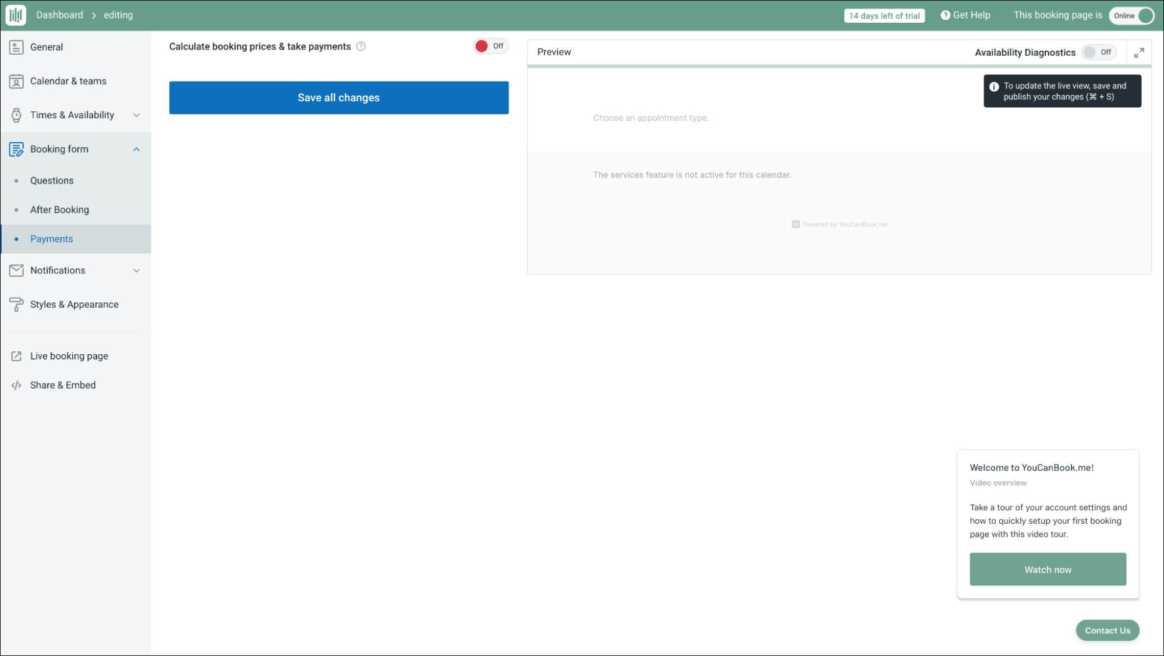
Task: Expand the Times & Availability chevron
Action: [x=136, y=115]
